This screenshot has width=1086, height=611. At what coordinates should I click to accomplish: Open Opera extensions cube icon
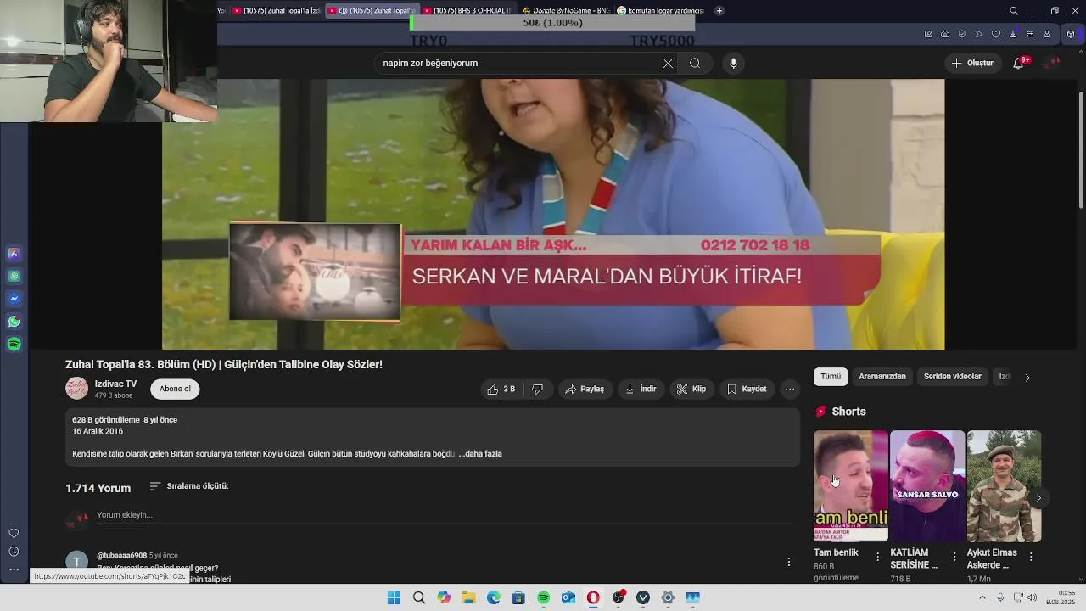[1071, 34]
